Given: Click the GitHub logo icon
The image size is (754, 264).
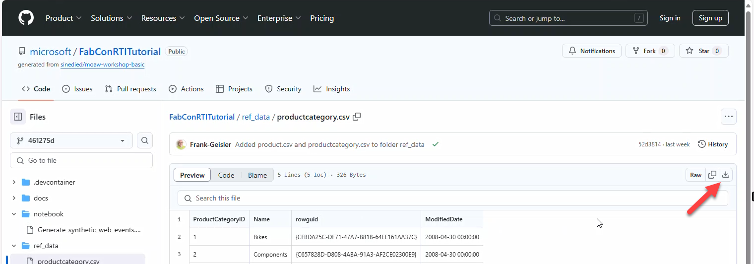Looking at the screenshot, I should tap(26, 18).
